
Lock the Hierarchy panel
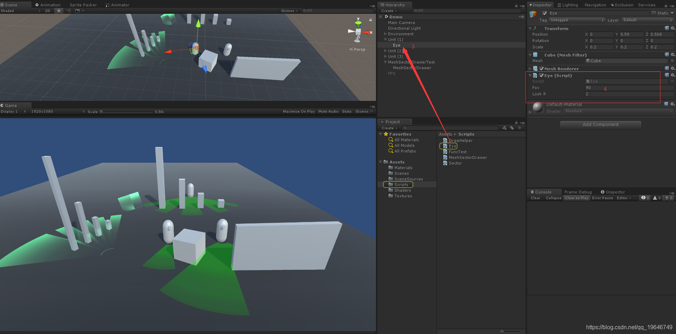pos(516,5)
